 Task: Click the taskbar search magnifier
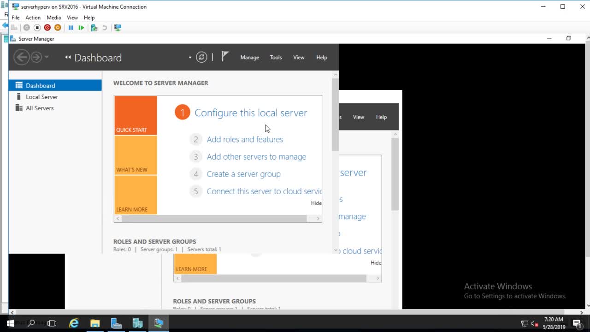[x=31, y=323]
